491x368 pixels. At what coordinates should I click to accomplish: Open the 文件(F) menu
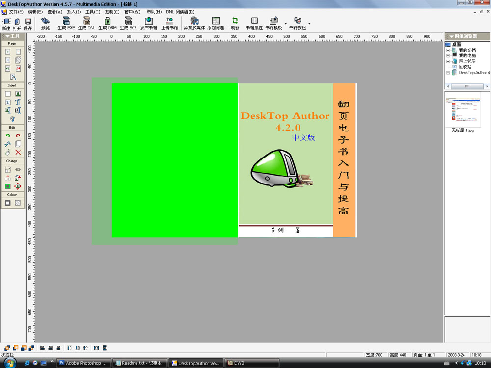point(16,12)
